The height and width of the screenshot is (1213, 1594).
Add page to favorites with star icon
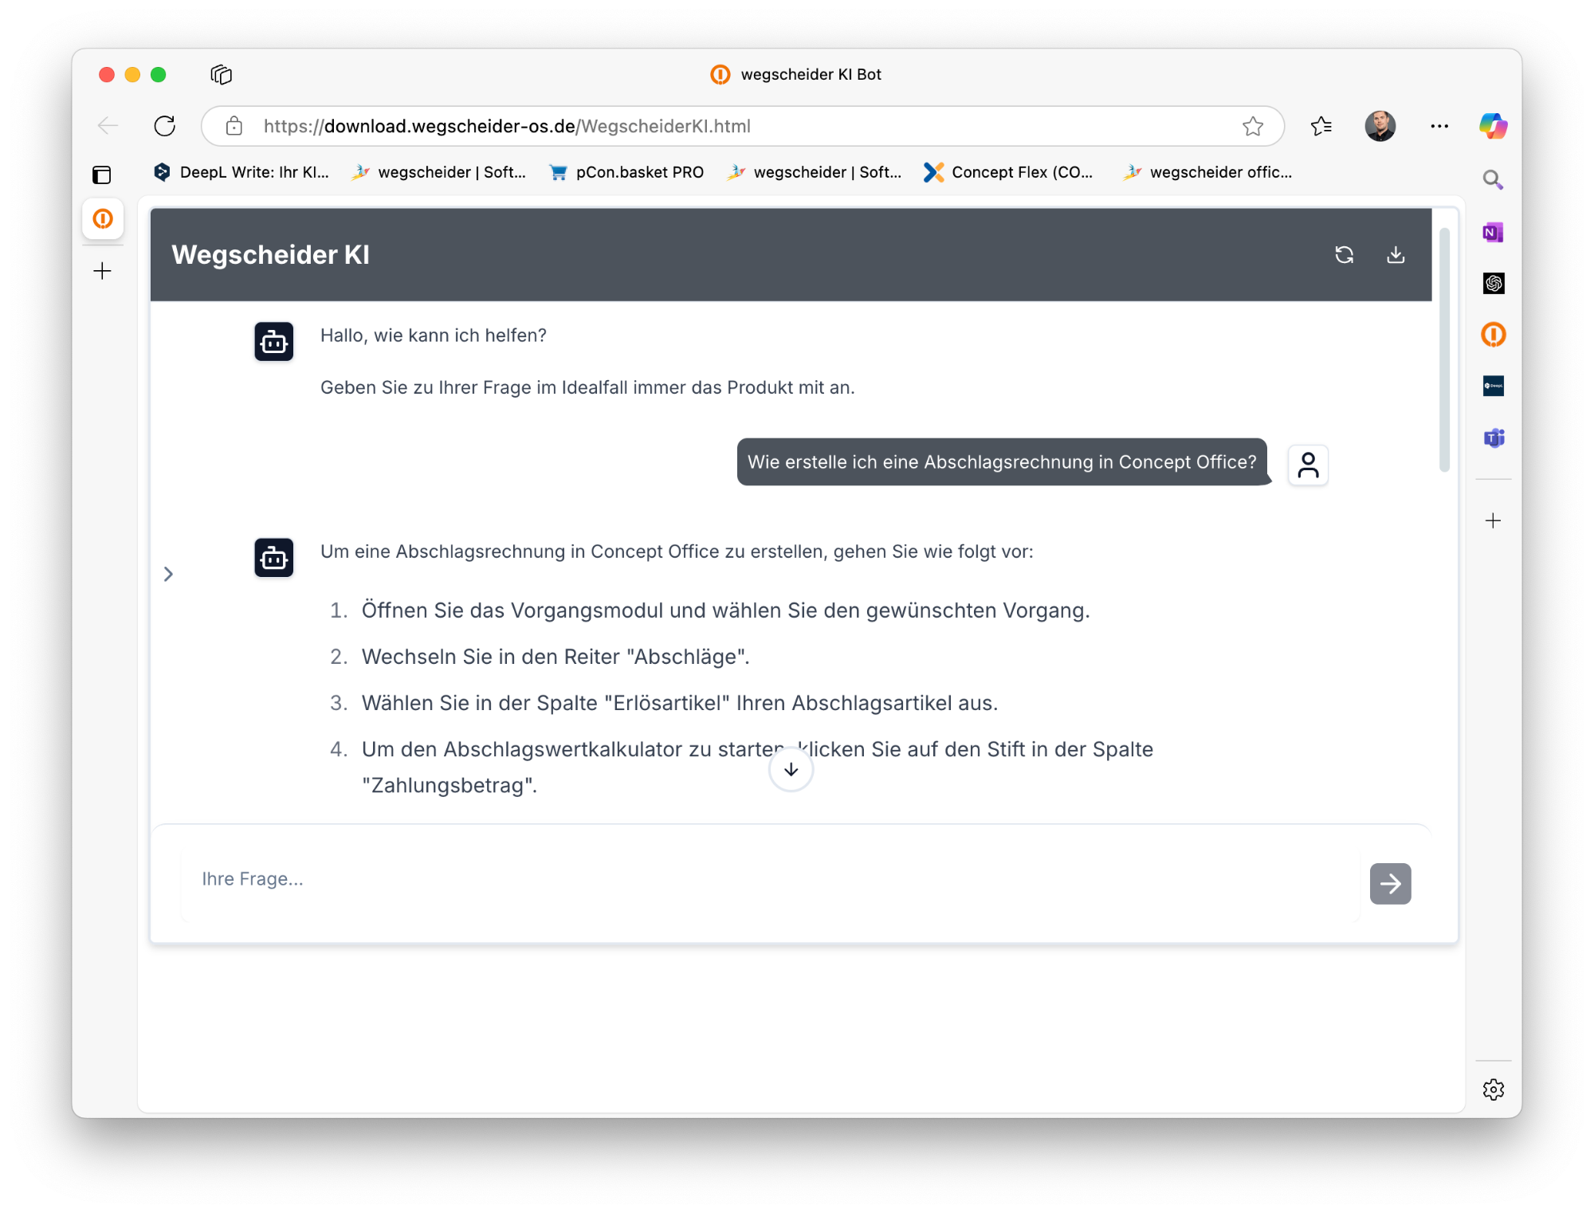coord(1252,126)
